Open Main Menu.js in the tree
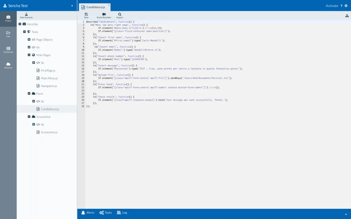 (49, 78)
